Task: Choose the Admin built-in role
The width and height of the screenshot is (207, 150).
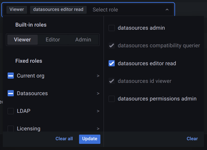Action: [83, 40]
